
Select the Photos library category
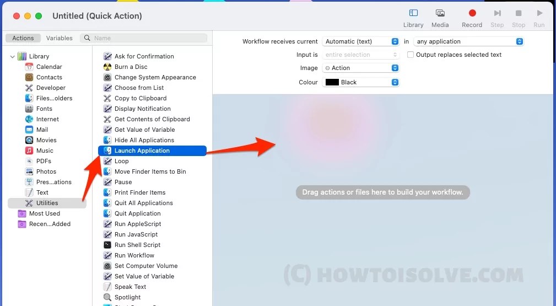(46, 171)
